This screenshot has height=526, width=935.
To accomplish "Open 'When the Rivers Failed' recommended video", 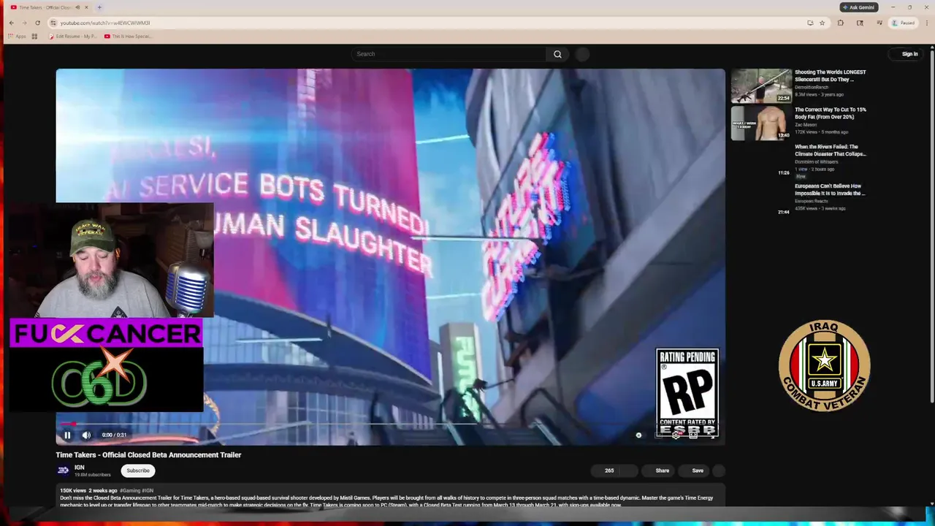I will 831,150.
